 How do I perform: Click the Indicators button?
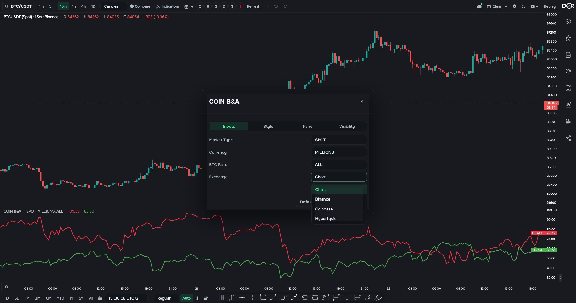pyautogui.click(x=167, y=6)
